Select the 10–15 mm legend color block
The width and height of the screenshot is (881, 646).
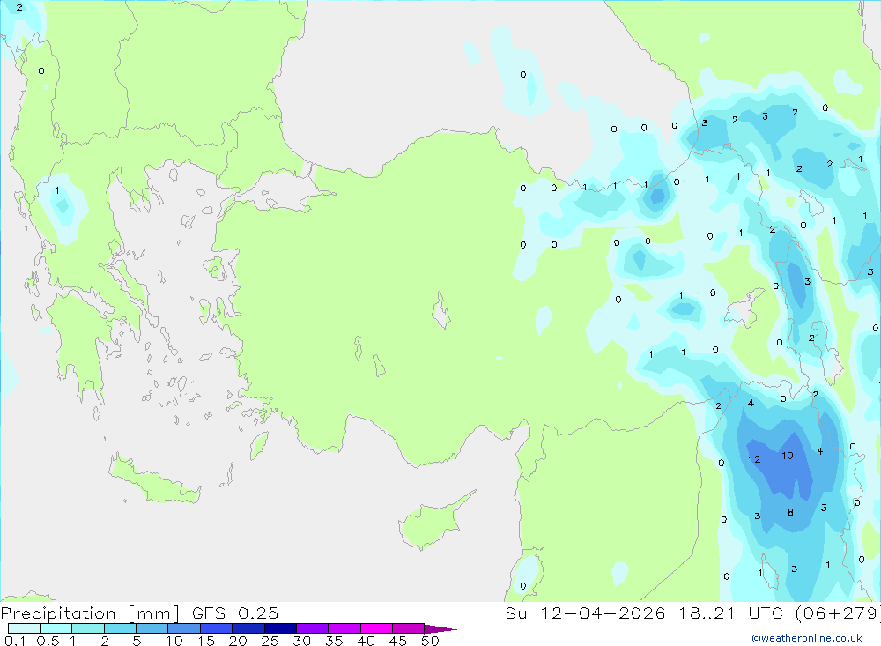pos(184,628)
